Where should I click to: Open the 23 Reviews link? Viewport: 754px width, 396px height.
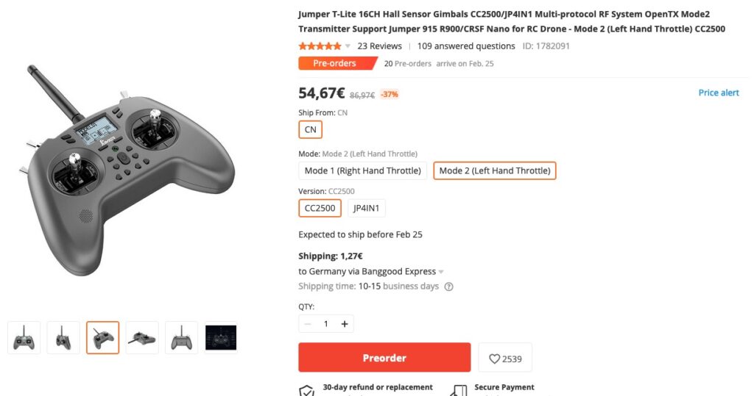pos(379,46)
